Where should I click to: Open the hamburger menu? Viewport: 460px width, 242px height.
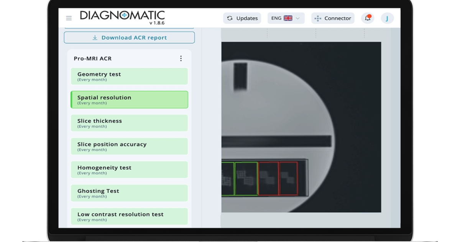coord(69,18)
